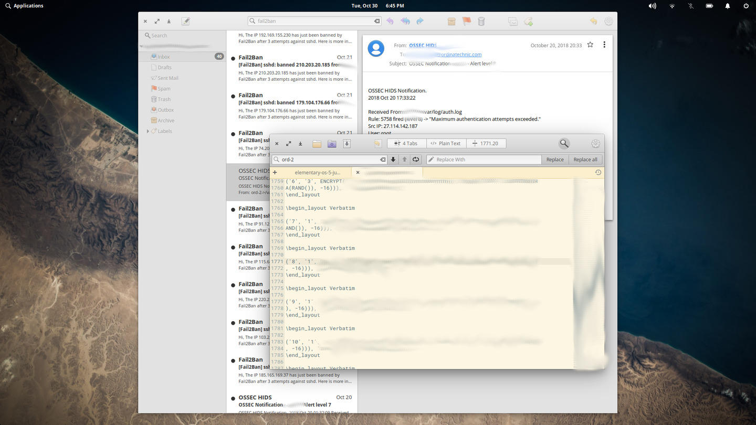756x425 pixels.
Task: Click the sender avatar icon
Action: click(x=376, y=48)
